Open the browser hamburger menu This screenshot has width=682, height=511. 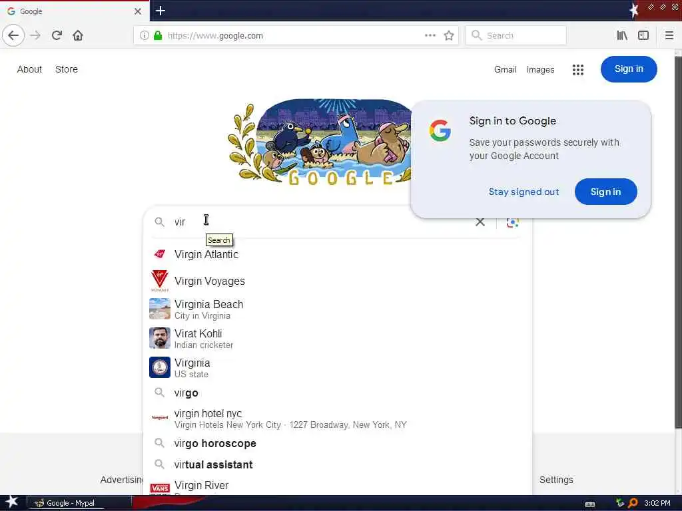tap(669, 35)
